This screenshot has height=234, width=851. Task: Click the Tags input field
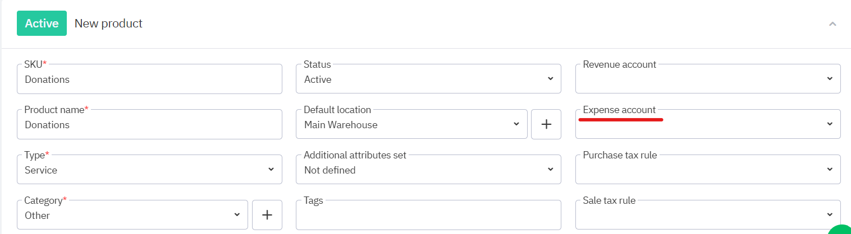click(x=428, y=216)
